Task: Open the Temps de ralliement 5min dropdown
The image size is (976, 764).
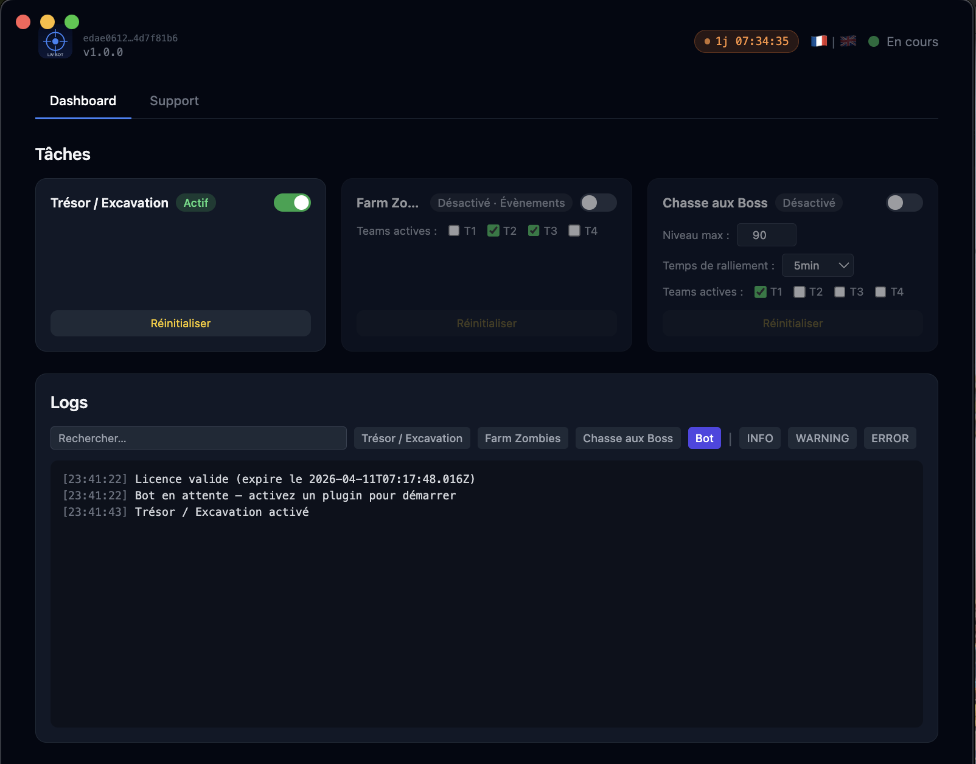Action: point(817,265)
